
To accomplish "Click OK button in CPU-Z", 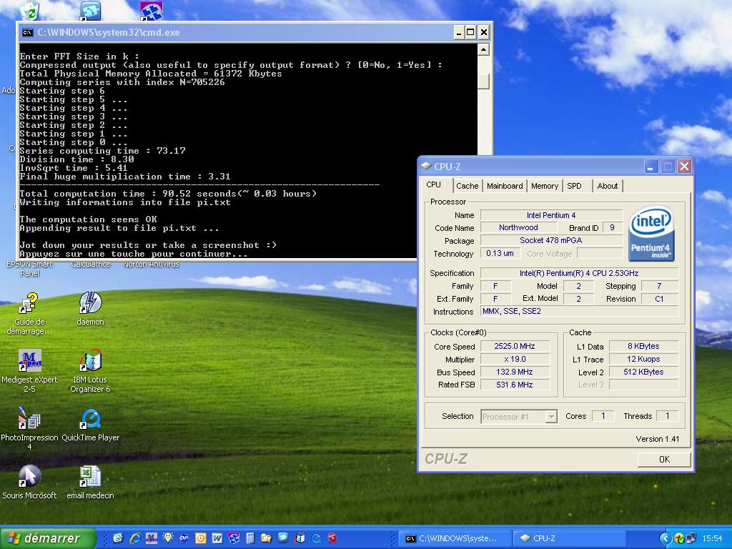I will coord(664,460).
